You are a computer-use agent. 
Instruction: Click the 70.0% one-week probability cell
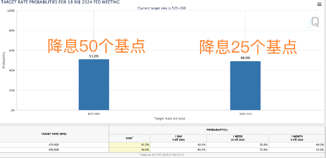pyautogui.click(x=238, y=150)
